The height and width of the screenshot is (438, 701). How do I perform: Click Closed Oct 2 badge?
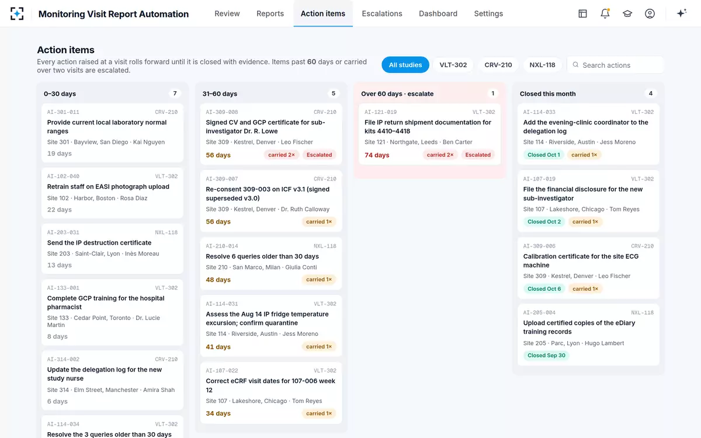click(x=544, y=222)
